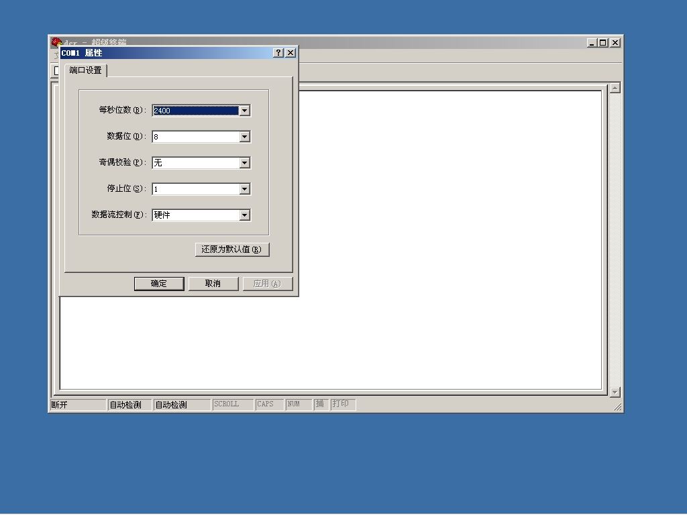Maximize the HyperTerminal window
The image size is (687, 515).
point(603,42)
